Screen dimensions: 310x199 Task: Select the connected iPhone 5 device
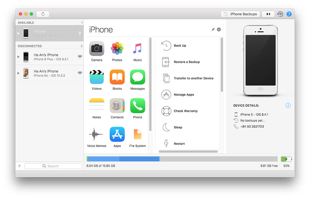[x=49, y=33]
